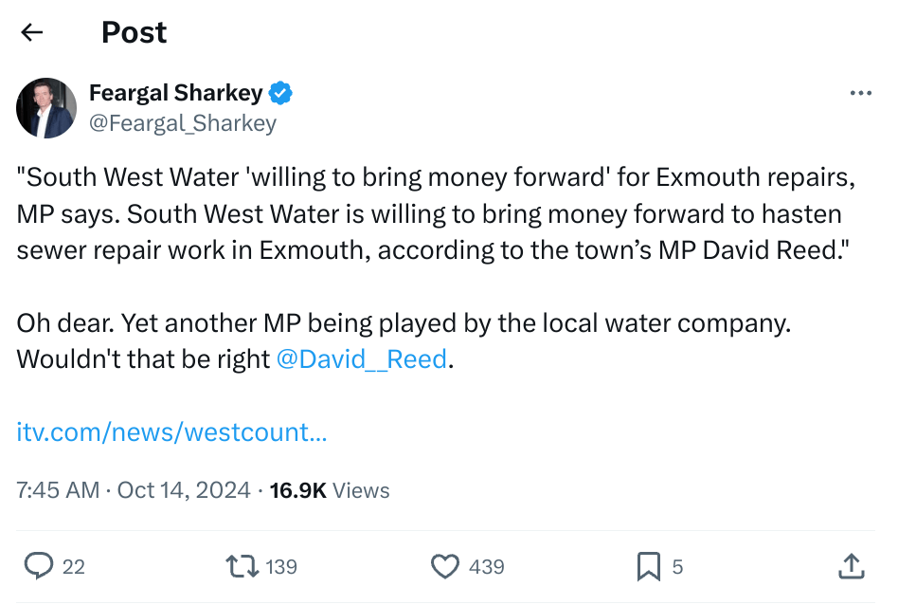
Task: Visit the @David__Reed mention
Action: pyautogui.click(x=361, y=360)
